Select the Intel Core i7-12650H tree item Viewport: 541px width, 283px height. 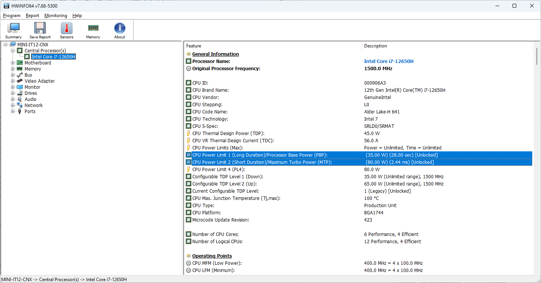[53, 57]
